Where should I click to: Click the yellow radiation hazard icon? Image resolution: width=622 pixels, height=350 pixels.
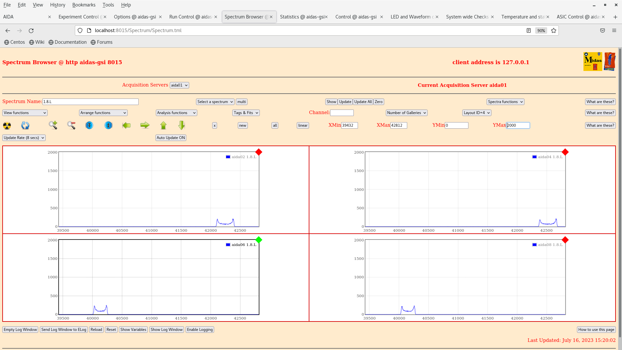[x=7, y=125]
